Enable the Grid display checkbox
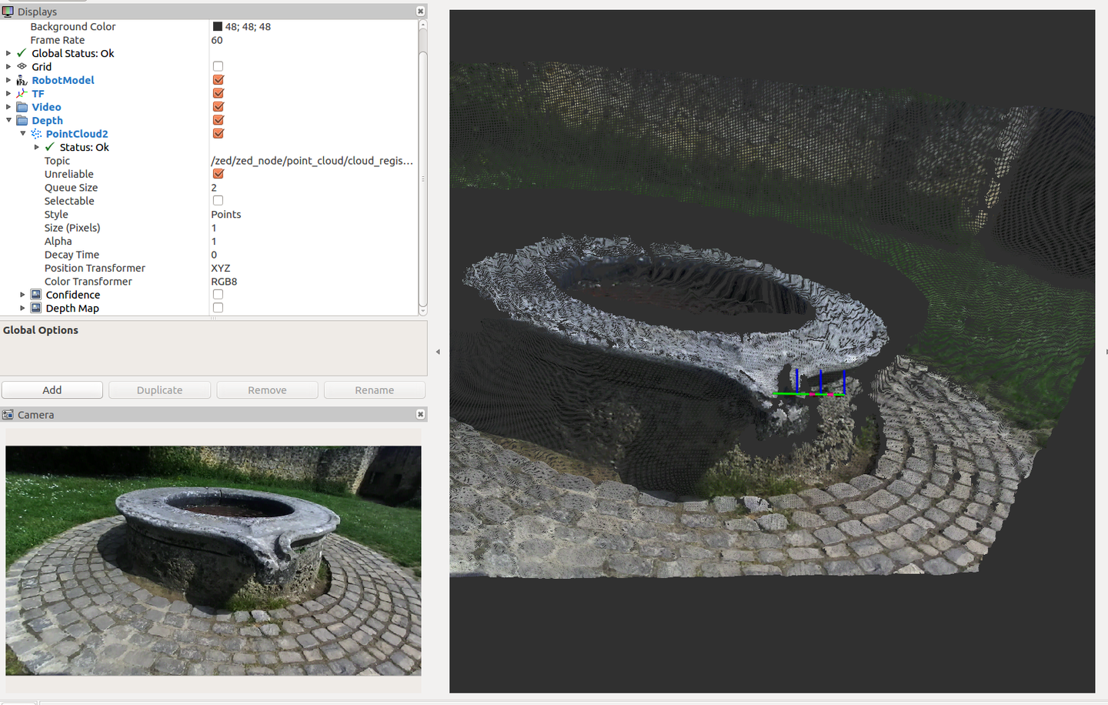This screenshot has width=1108, height=705. [x=218, y=66]
